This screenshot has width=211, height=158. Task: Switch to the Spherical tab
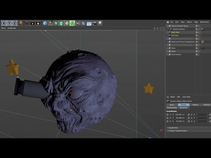tap(184, 108)
